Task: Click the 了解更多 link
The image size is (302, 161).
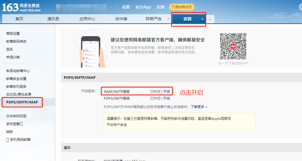Action: [x=199, y=107]
